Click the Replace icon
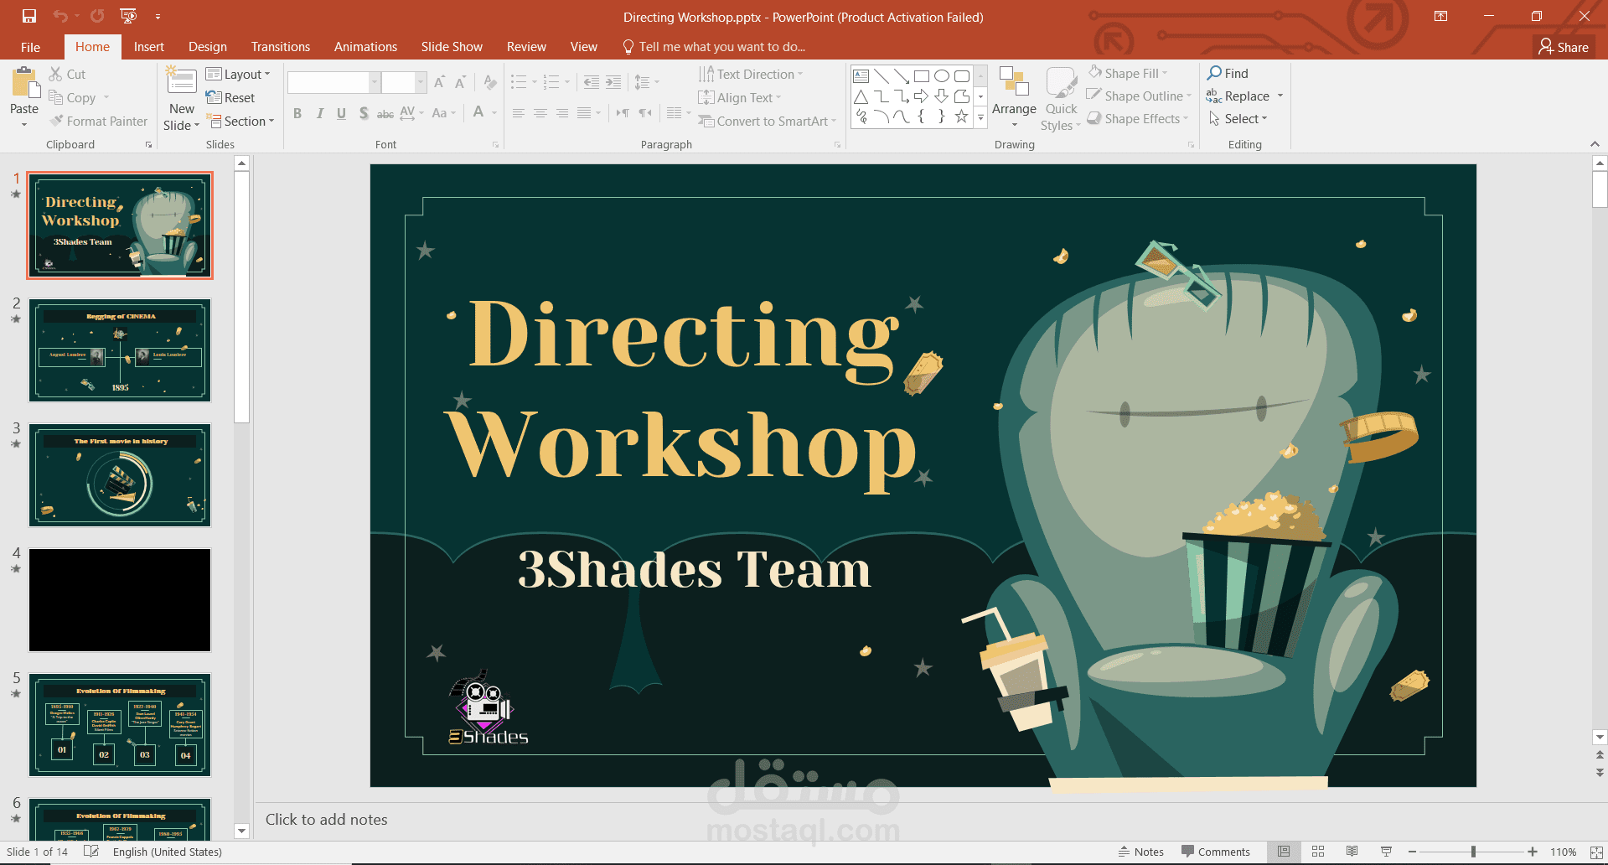The image size is (1608, 865). 1214,96
